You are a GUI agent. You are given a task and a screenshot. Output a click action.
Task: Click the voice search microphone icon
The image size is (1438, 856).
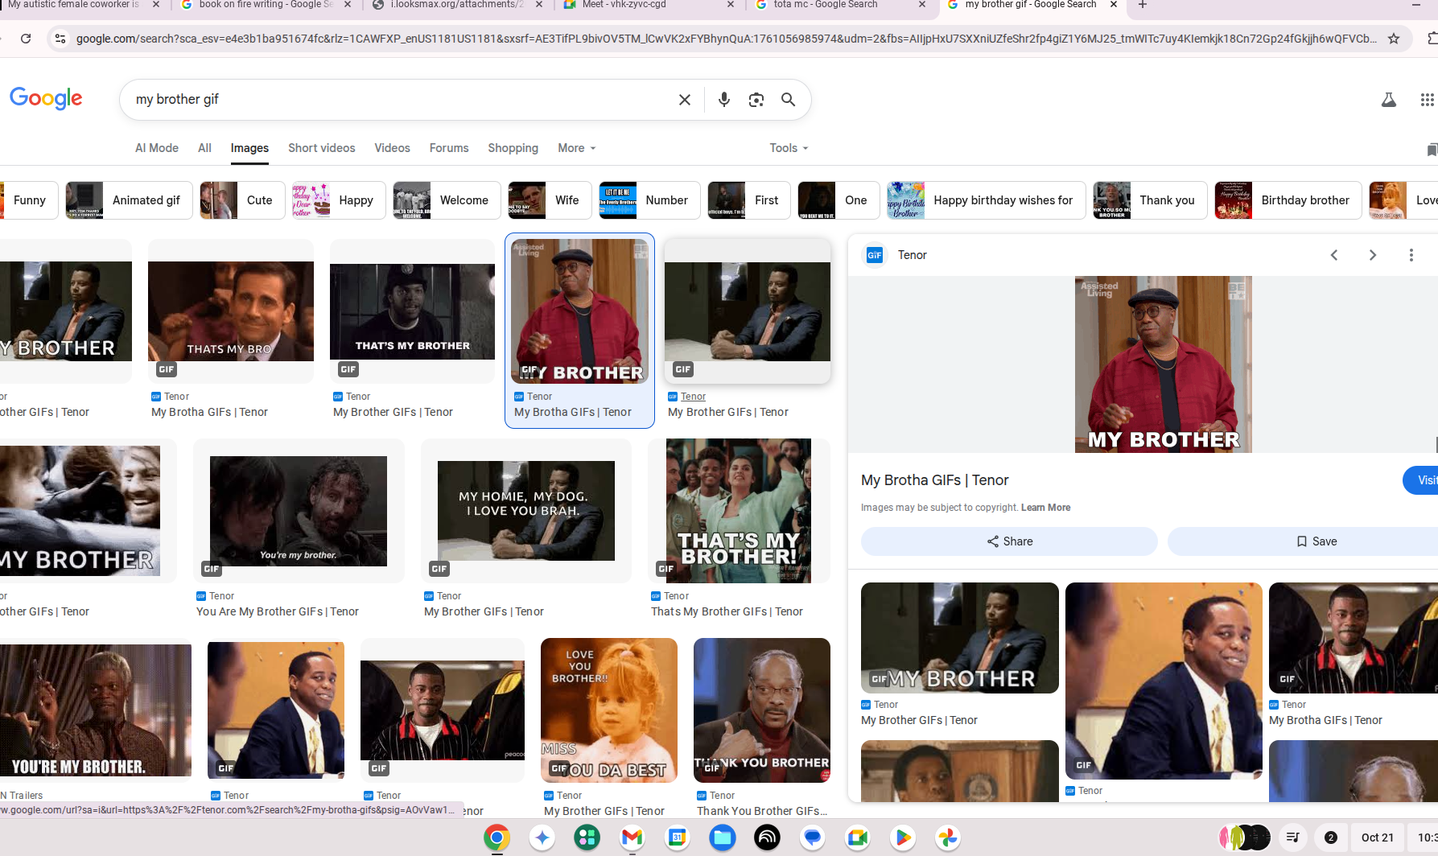click(x=723, y=100)
